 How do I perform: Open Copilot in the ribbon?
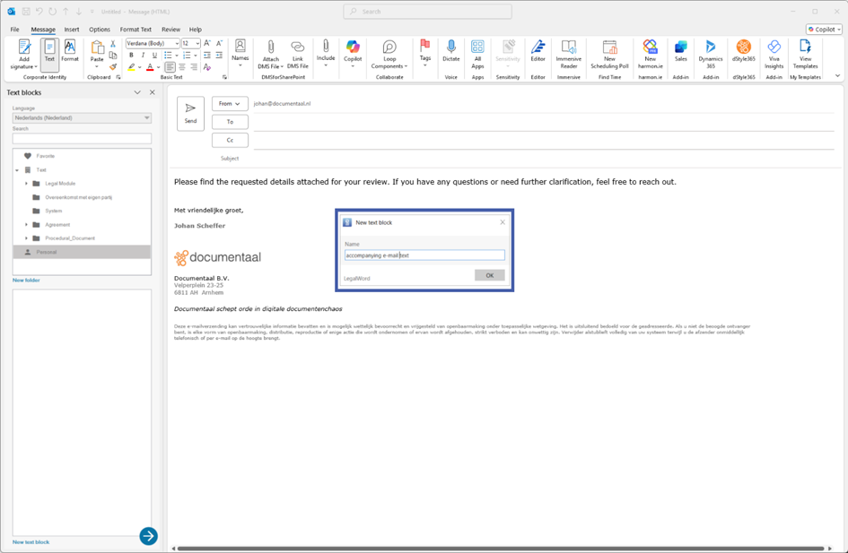pos(353,54)
